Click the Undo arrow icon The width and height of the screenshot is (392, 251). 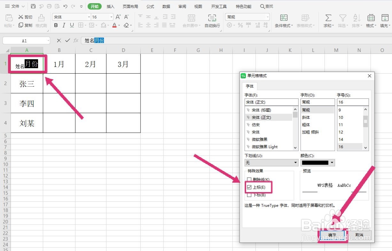tap(65, 6)
